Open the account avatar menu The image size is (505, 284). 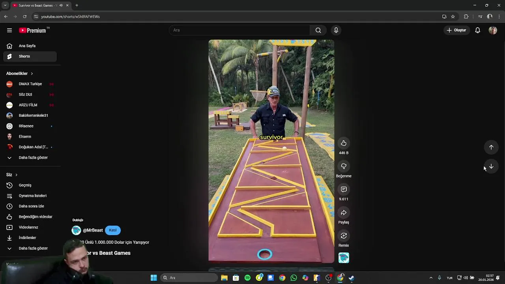click(493, 30)
